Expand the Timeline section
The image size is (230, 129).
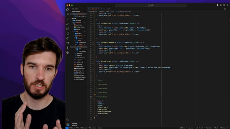point(74,126)
